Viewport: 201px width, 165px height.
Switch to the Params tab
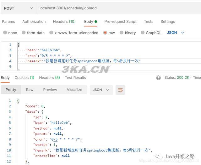[x=8, y=22]
